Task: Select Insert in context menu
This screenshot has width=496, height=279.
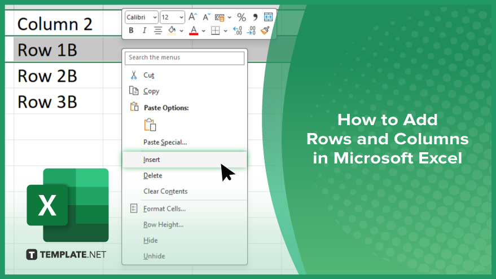Action: pos(185,160)
